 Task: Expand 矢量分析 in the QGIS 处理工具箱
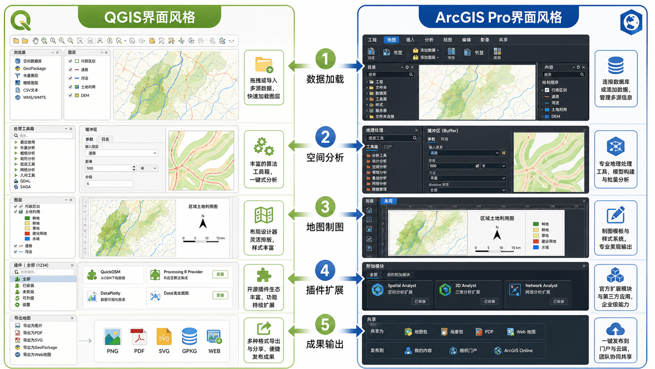tap(16, 148)
